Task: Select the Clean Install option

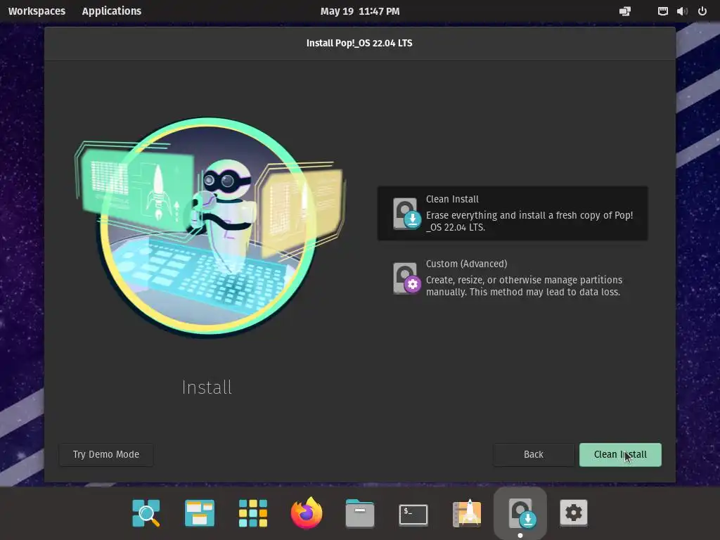Action: point(513,213)
